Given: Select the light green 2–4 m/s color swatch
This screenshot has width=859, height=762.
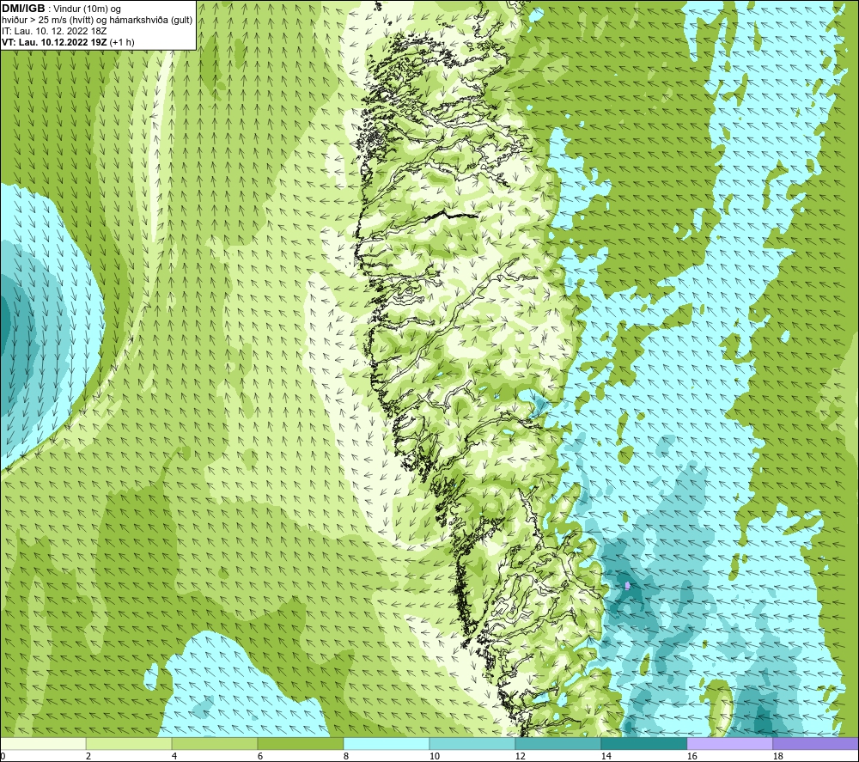Looking at the screenshot, I should pyautogui.click(x=129, y=743).
